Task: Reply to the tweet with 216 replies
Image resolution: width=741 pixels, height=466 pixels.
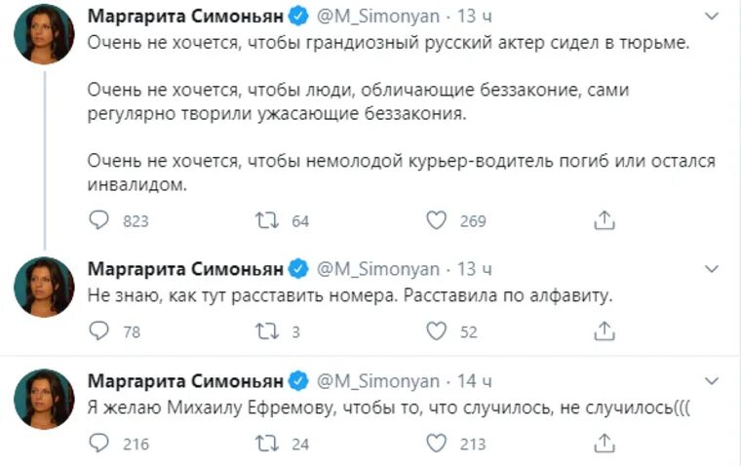Action: click(x=99, y=445)
